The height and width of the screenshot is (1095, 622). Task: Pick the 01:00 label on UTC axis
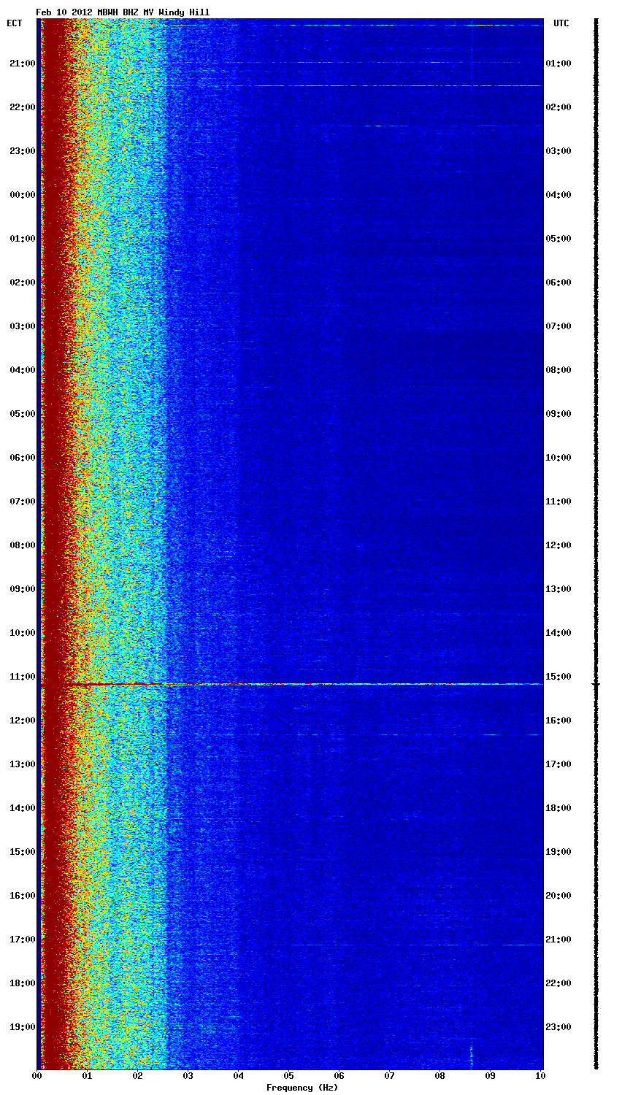558,64
